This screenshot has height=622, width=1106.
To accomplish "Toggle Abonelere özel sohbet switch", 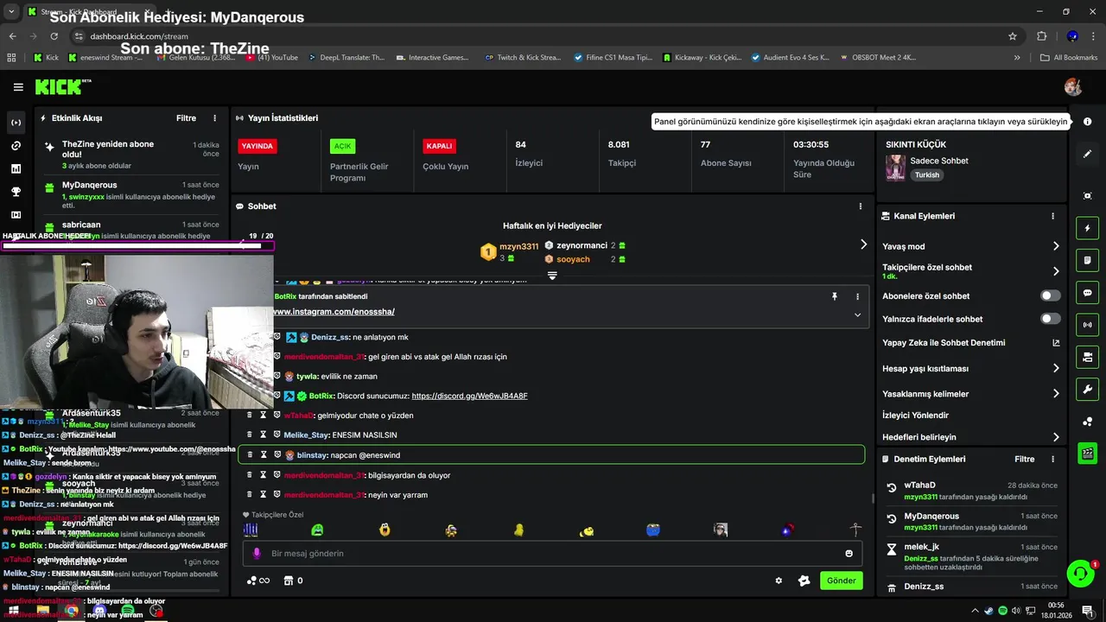I will pos(1050,295).
